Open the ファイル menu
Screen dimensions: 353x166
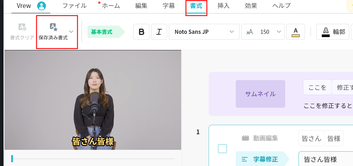(x=74, y=6)
